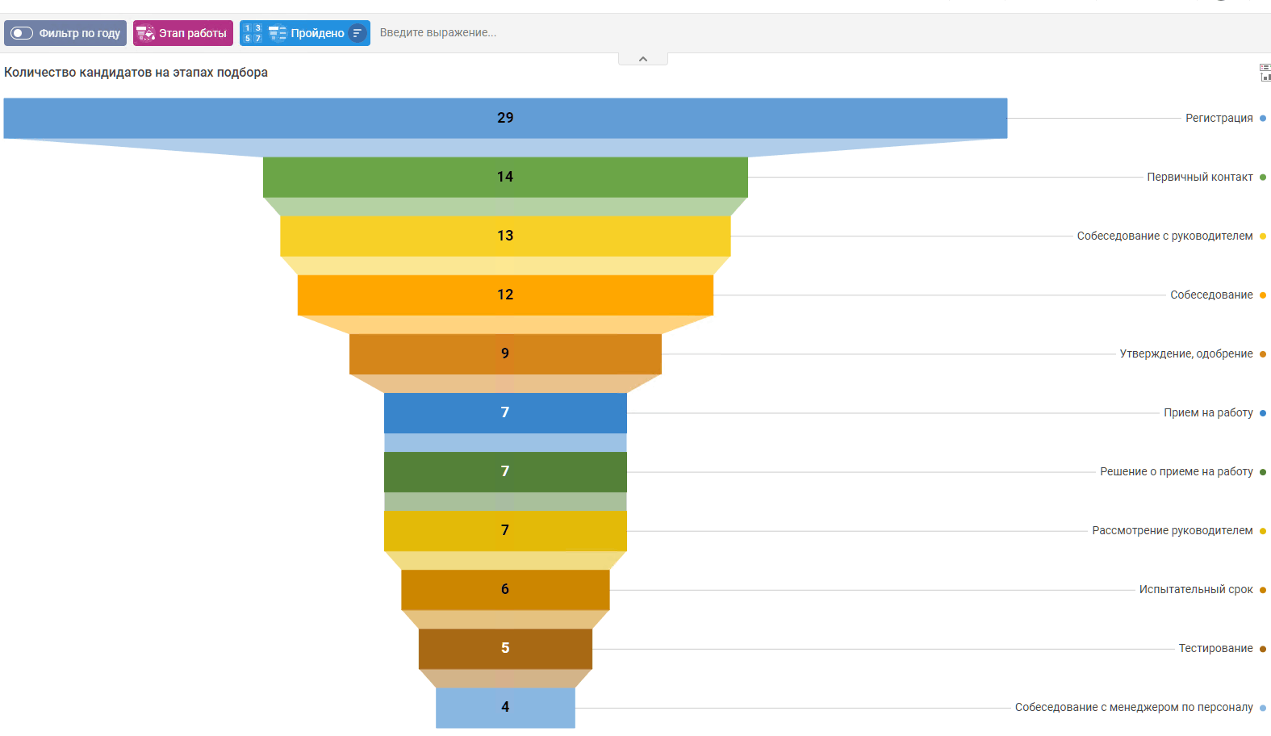Click the funnel icon on Этап работы chip
Image resolution: width=1271 pixels, height=736 pixels.
[x=145, y=33]
